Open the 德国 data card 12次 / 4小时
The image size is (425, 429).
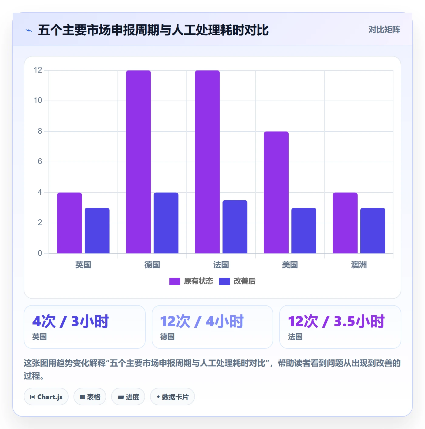tap(212, 327)
